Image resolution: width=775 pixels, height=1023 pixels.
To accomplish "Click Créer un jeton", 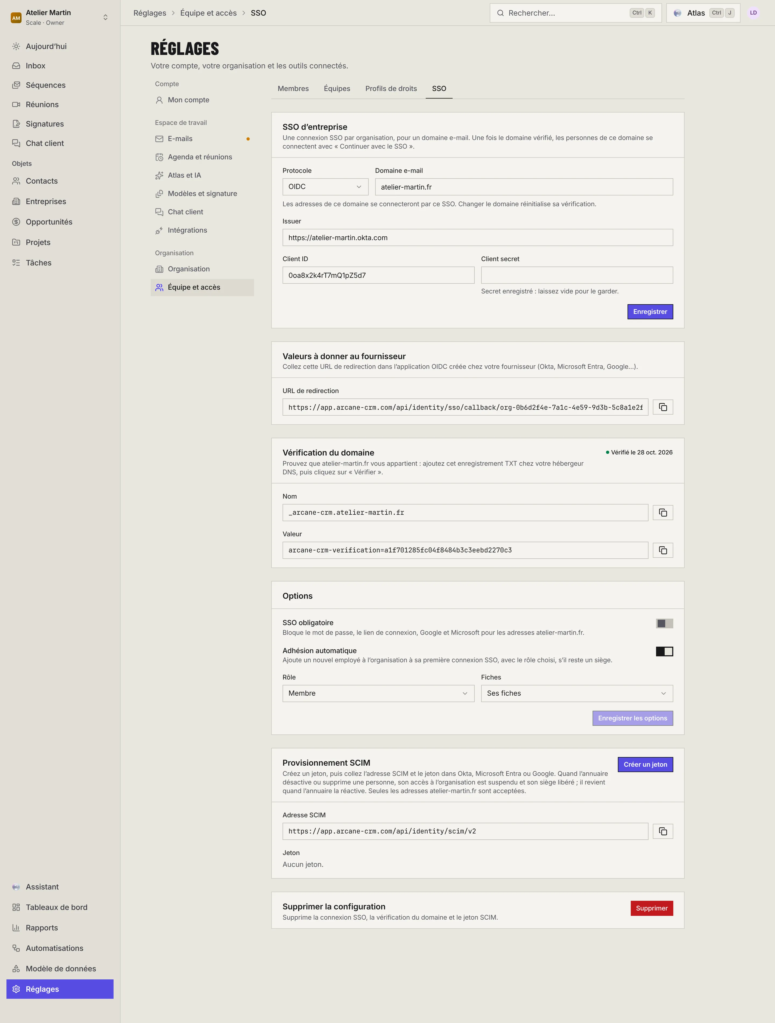I will [x=645, y=765].
